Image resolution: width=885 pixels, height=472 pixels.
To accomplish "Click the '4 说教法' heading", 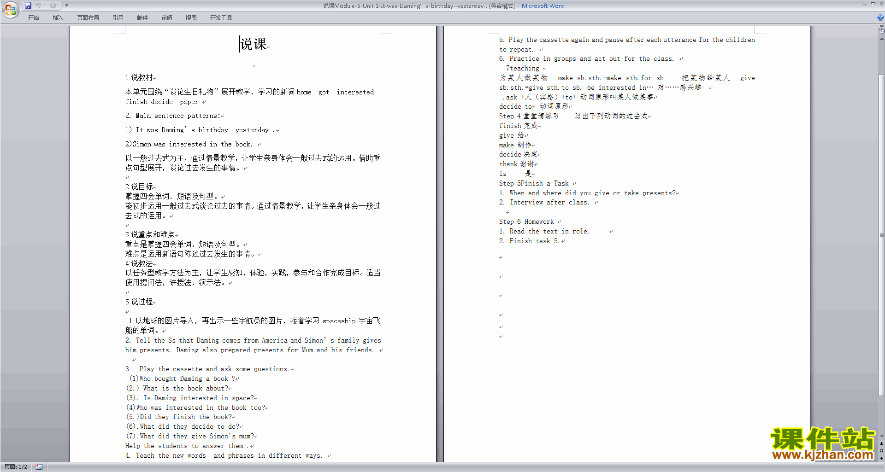I will tap(139, 264).
